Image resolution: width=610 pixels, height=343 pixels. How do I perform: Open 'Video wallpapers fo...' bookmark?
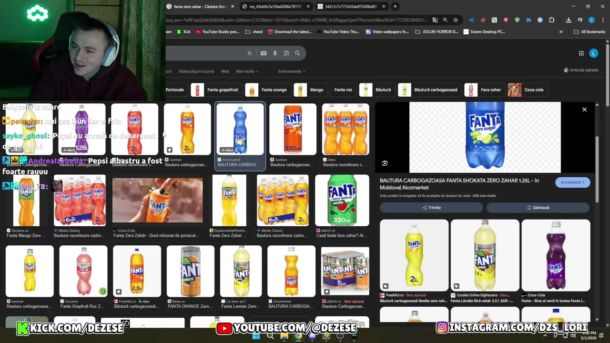(x=387, y=32)
